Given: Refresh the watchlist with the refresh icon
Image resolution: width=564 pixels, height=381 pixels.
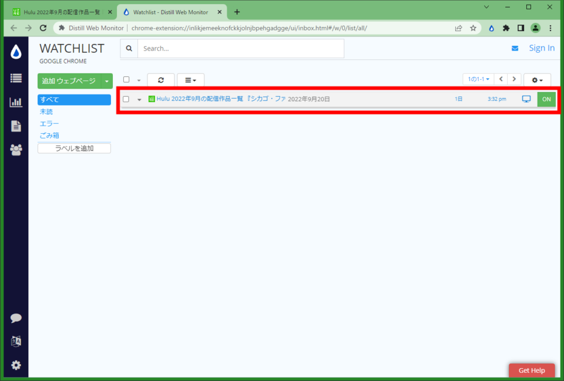Looking at the screenshot, I should pos(160,80).
